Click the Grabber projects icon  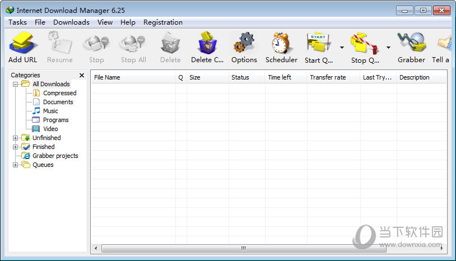tap(26, 156)
